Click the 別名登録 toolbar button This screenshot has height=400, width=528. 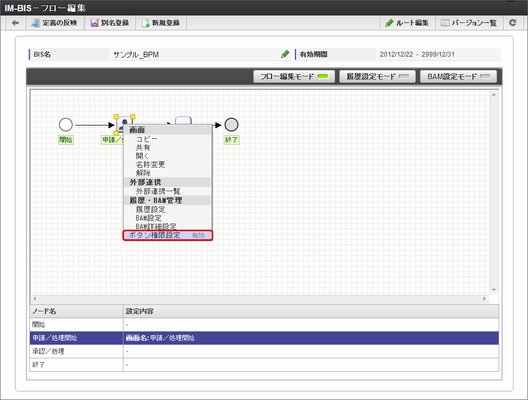110,23
